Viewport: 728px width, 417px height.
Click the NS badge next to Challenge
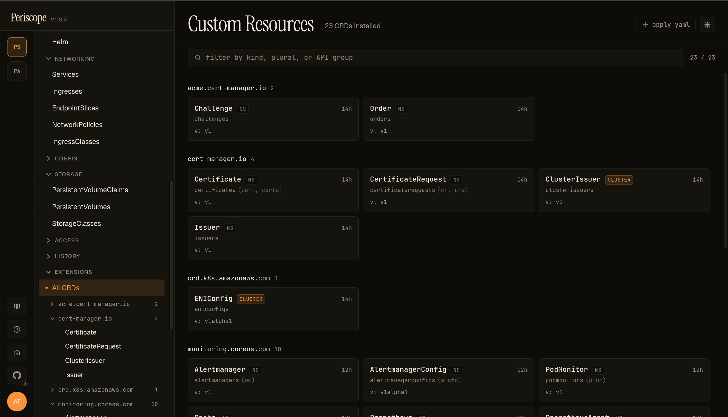click(x=243, y=109)
